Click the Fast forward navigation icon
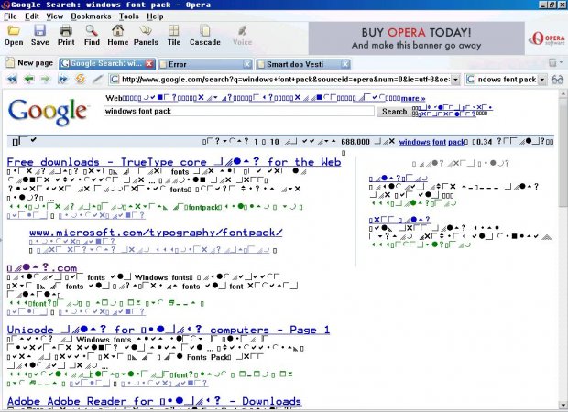 tap(62, 79)
